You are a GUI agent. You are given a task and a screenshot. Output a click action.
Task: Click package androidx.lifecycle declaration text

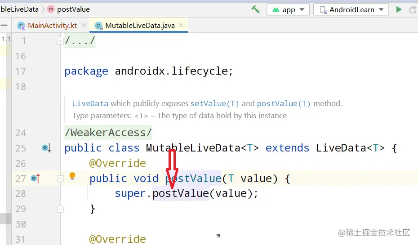click(x=148, y=71)
